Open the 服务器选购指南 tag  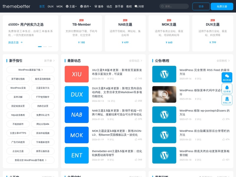point(43,79)
